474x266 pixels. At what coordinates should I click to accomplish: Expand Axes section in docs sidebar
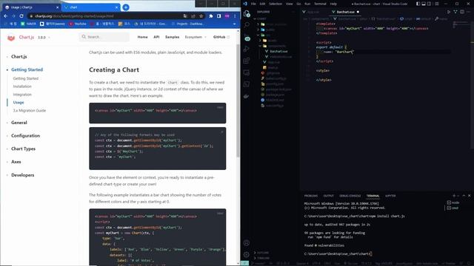coord(16,162)
